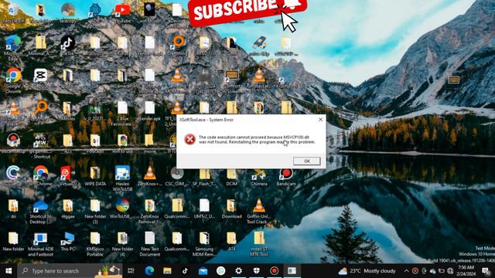Open the clock showing 7:50 AM
Viewport: 495px width, 278px height.
[x=466, y=271]
